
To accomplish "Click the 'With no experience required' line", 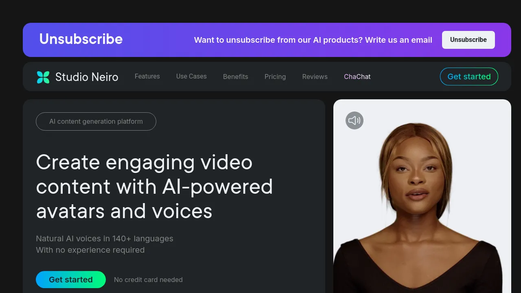I will [x=90, y=250].
